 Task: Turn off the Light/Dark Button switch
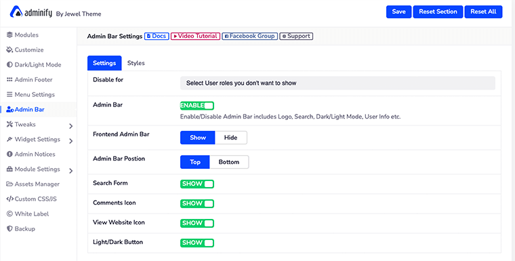197,243
